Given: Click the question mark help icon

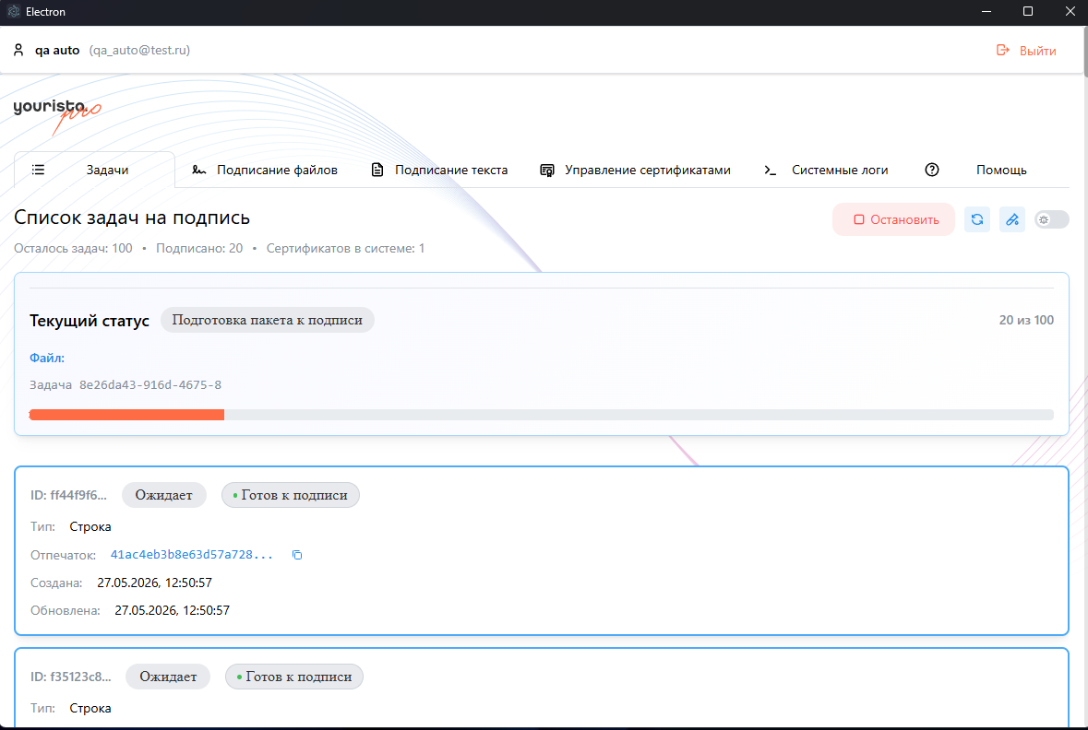Looking at the screenshot, I should tap(932, 170).
